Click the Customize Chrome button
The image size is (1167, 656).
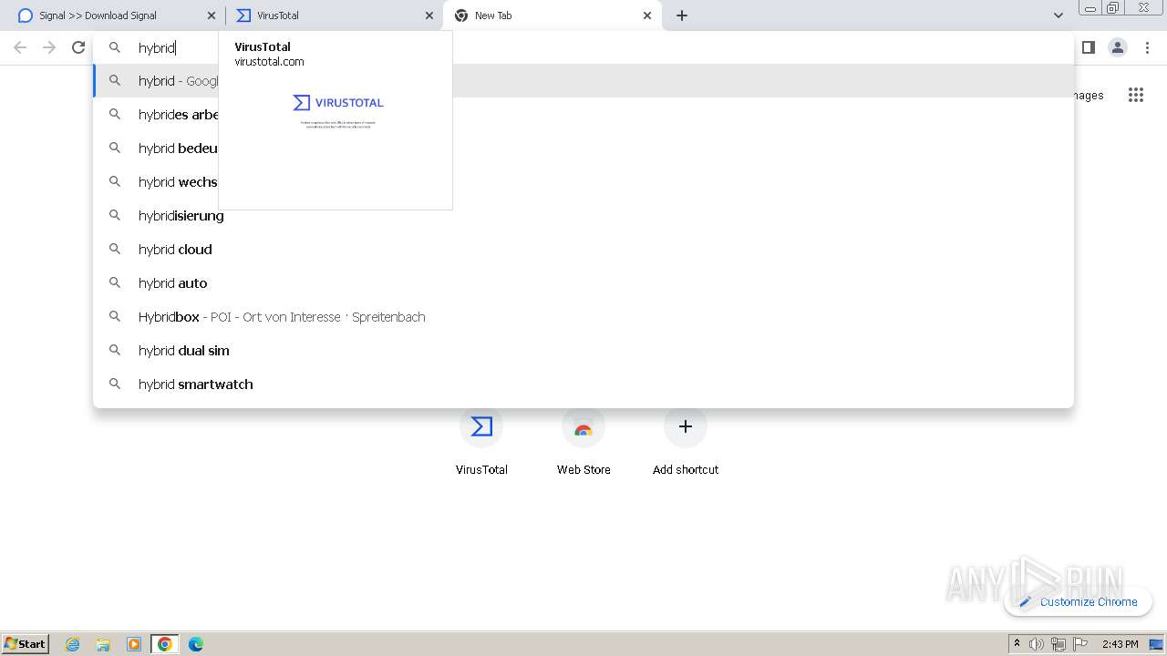coord(1079,602)
